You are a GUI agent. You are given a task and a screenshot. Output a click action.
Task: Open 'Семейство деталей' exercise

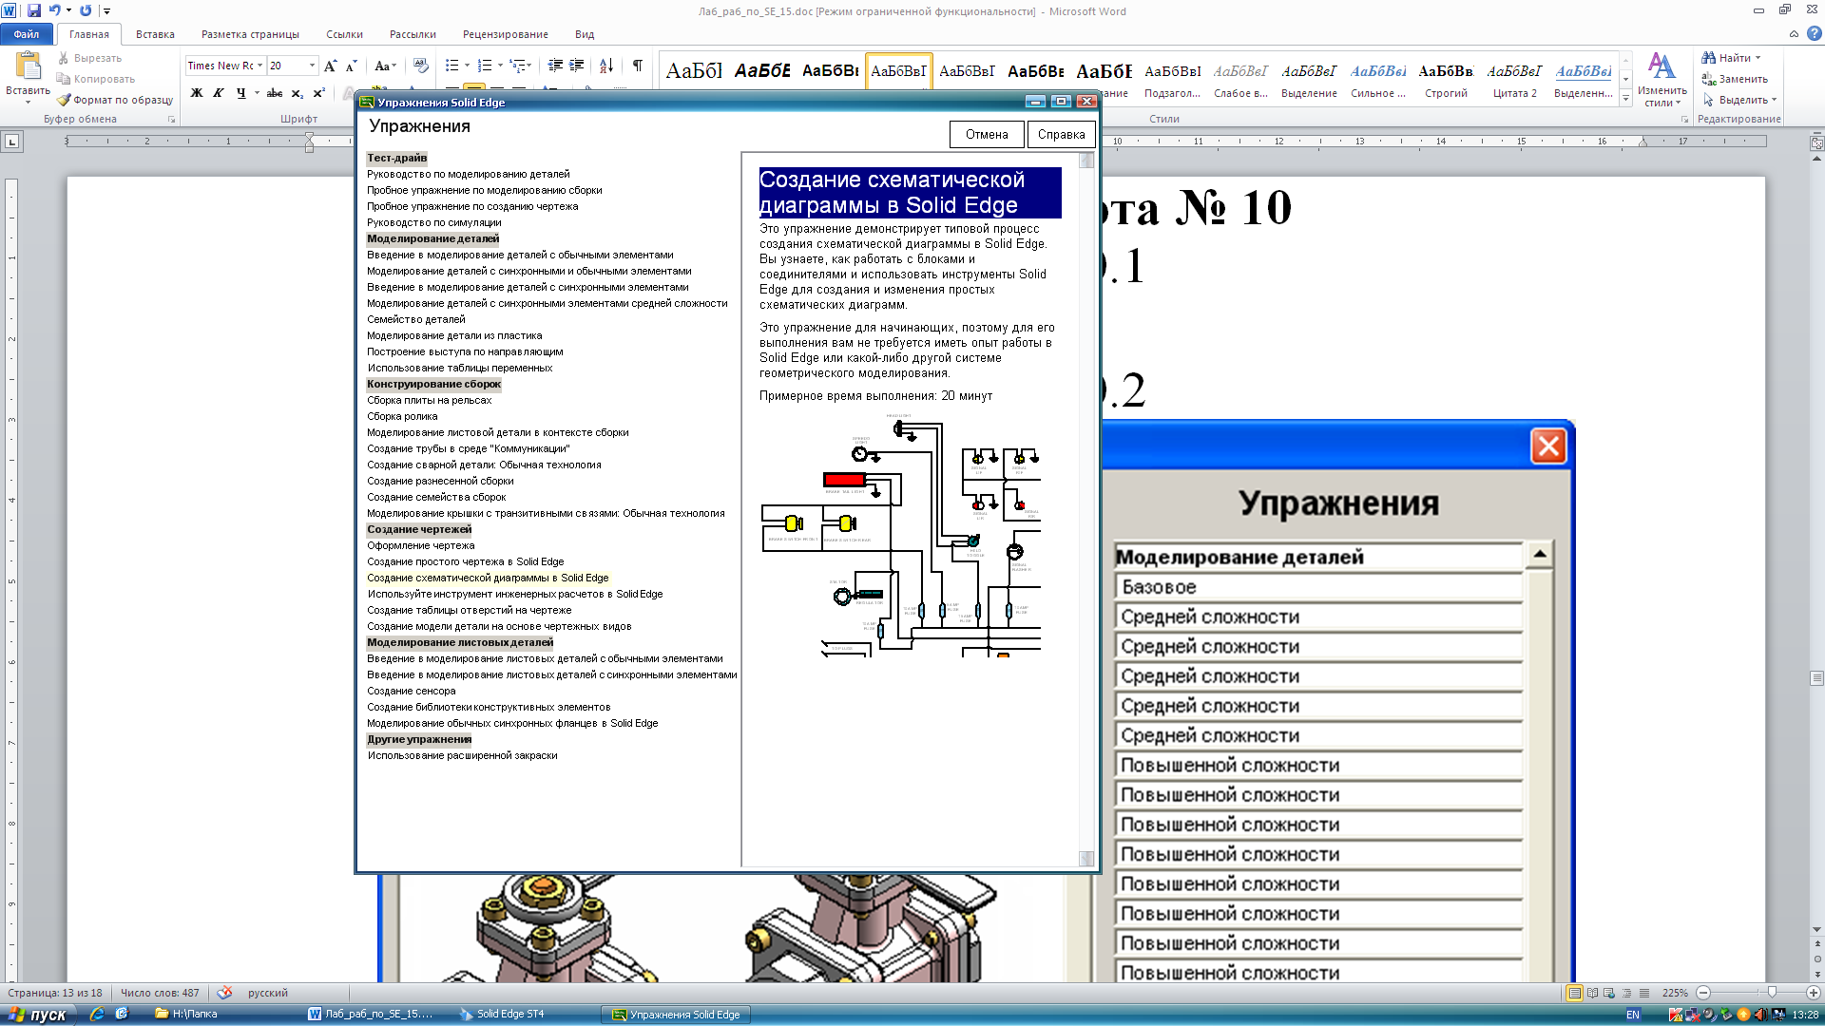[x=416, y=320]
